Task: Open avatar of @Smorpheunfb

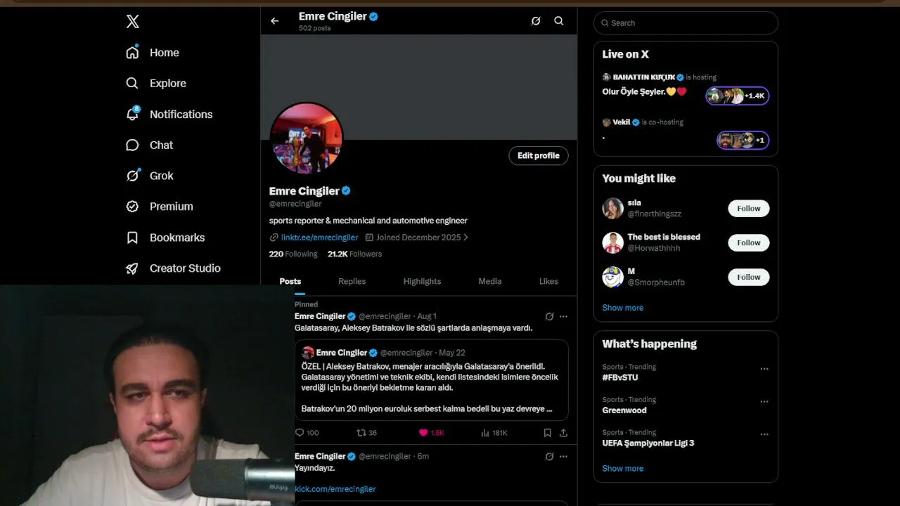Action: click(x=613, y=277)
